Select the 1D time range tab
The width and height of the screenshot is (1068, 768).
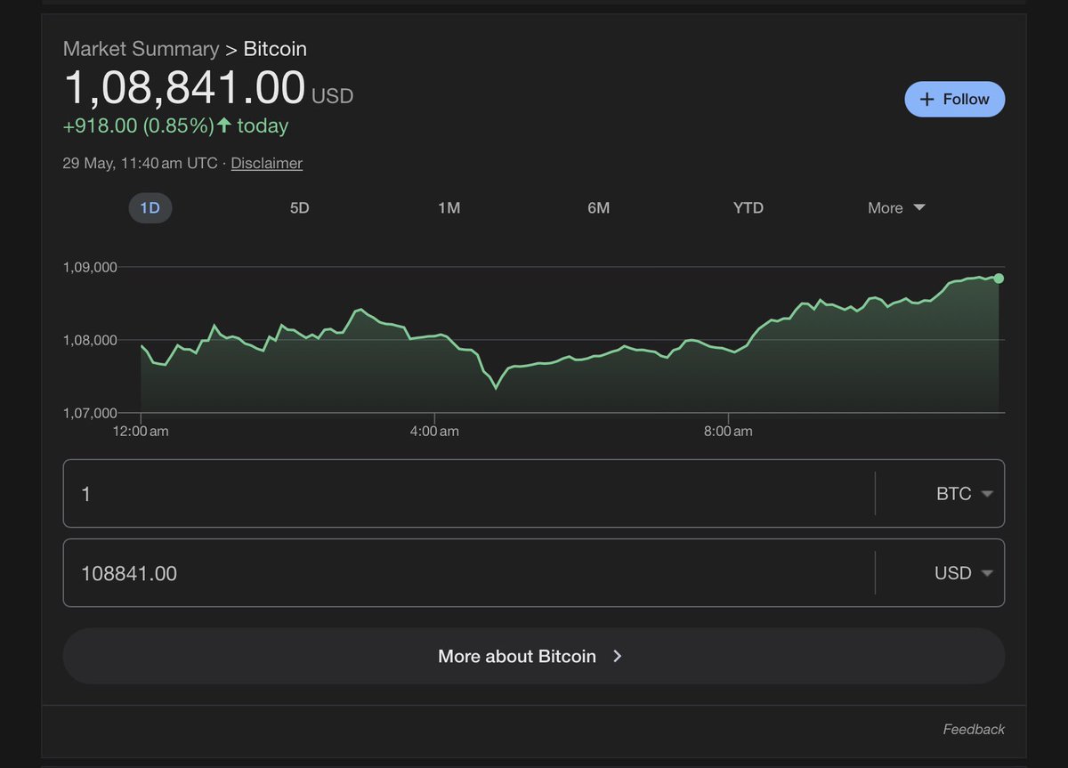(150, 208)
